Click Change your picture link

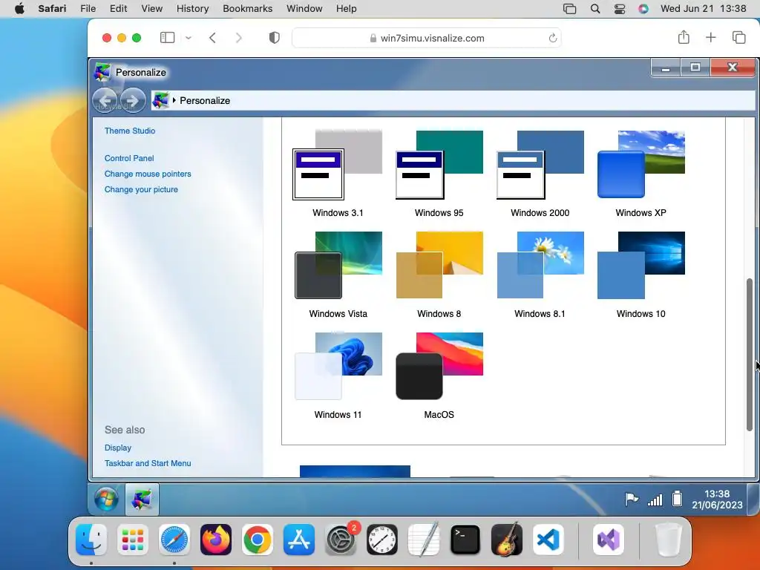141,189
